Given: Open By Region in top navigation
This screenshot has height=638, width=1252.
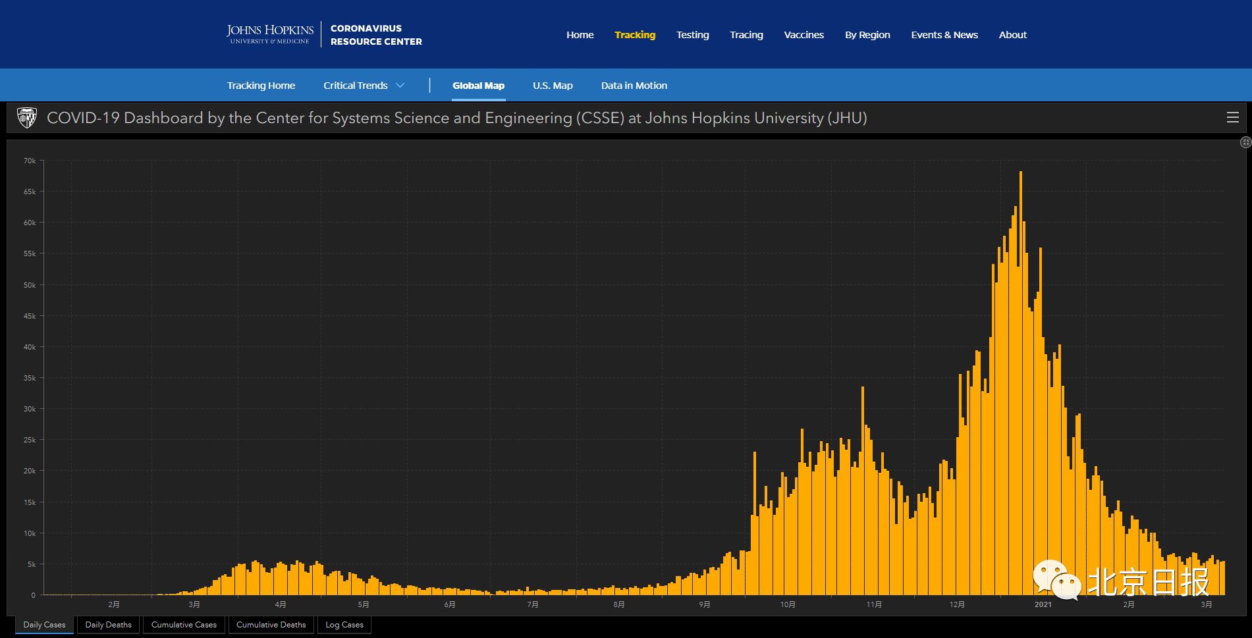Looking at the screenshot, I should (867, 35).
